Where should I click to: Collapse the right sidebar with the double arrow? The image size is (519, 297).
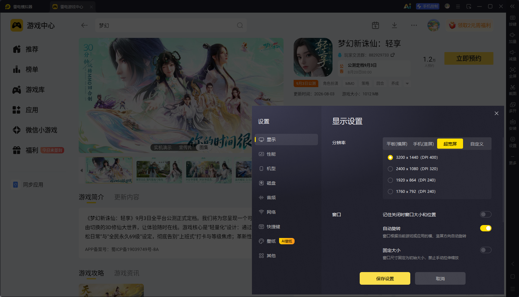(513, 6)
